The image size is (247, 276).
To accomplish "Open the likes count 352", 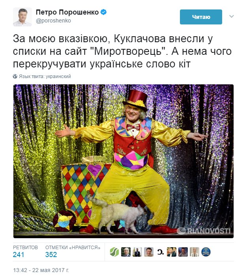I will pos(51,255).
